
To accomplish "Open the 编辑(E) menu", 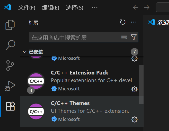I will (50, 7).
